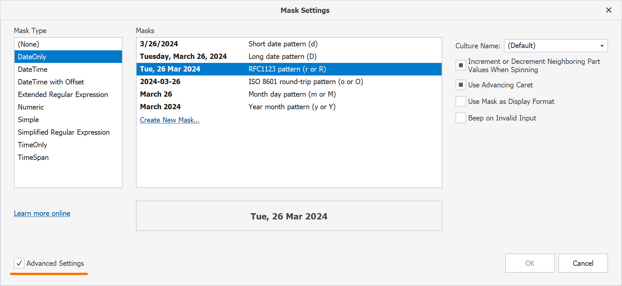Enable Beep on Invalid Input

click(x=461, y=118)
